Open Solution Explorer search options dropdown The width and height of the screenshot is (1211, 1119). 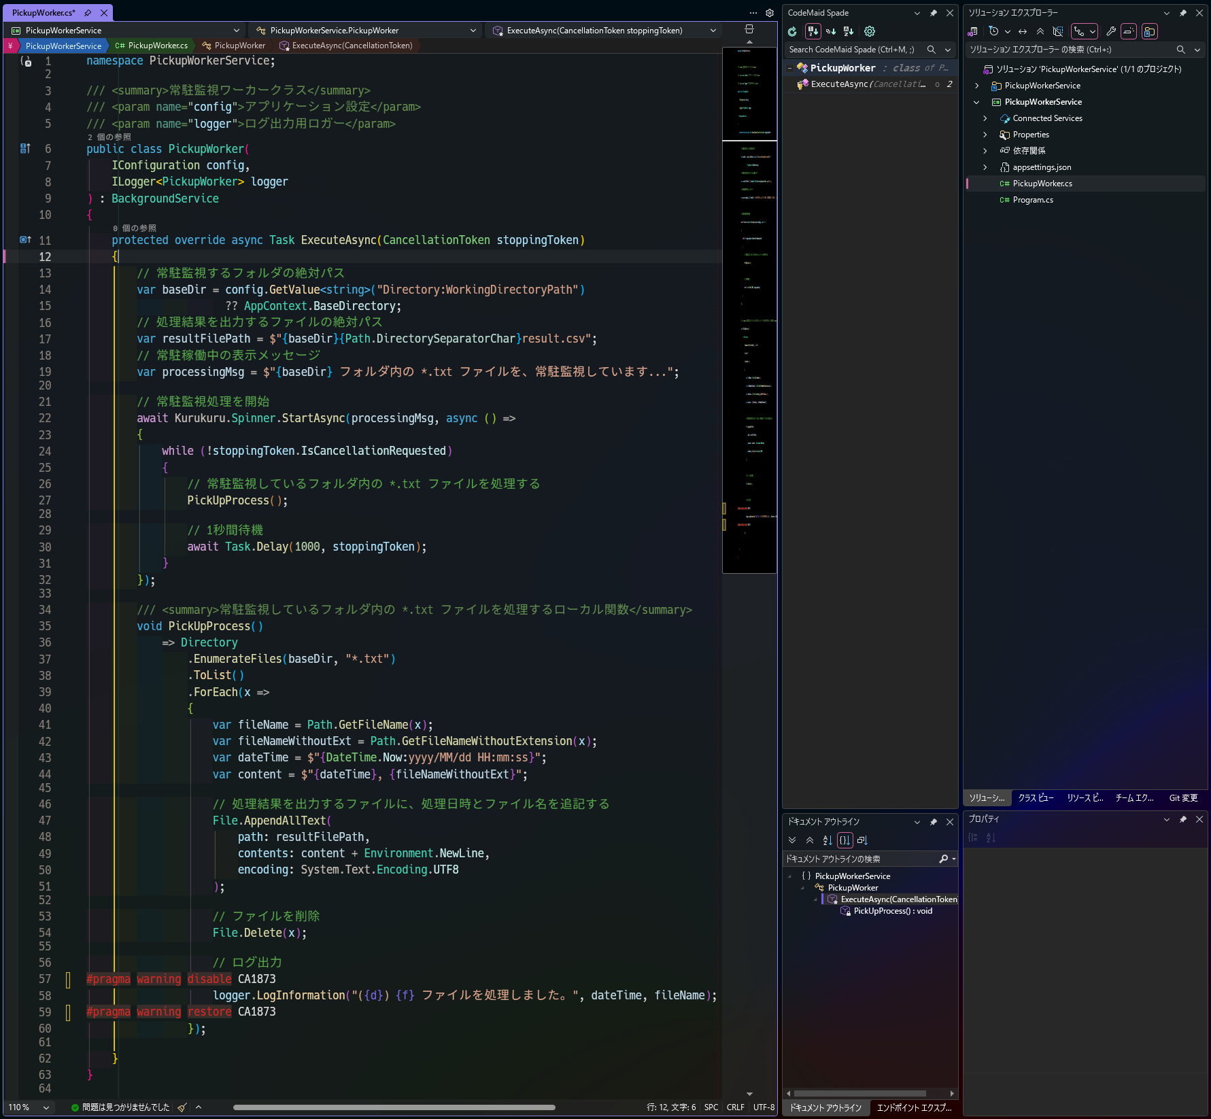click(x=1197, y=50)
